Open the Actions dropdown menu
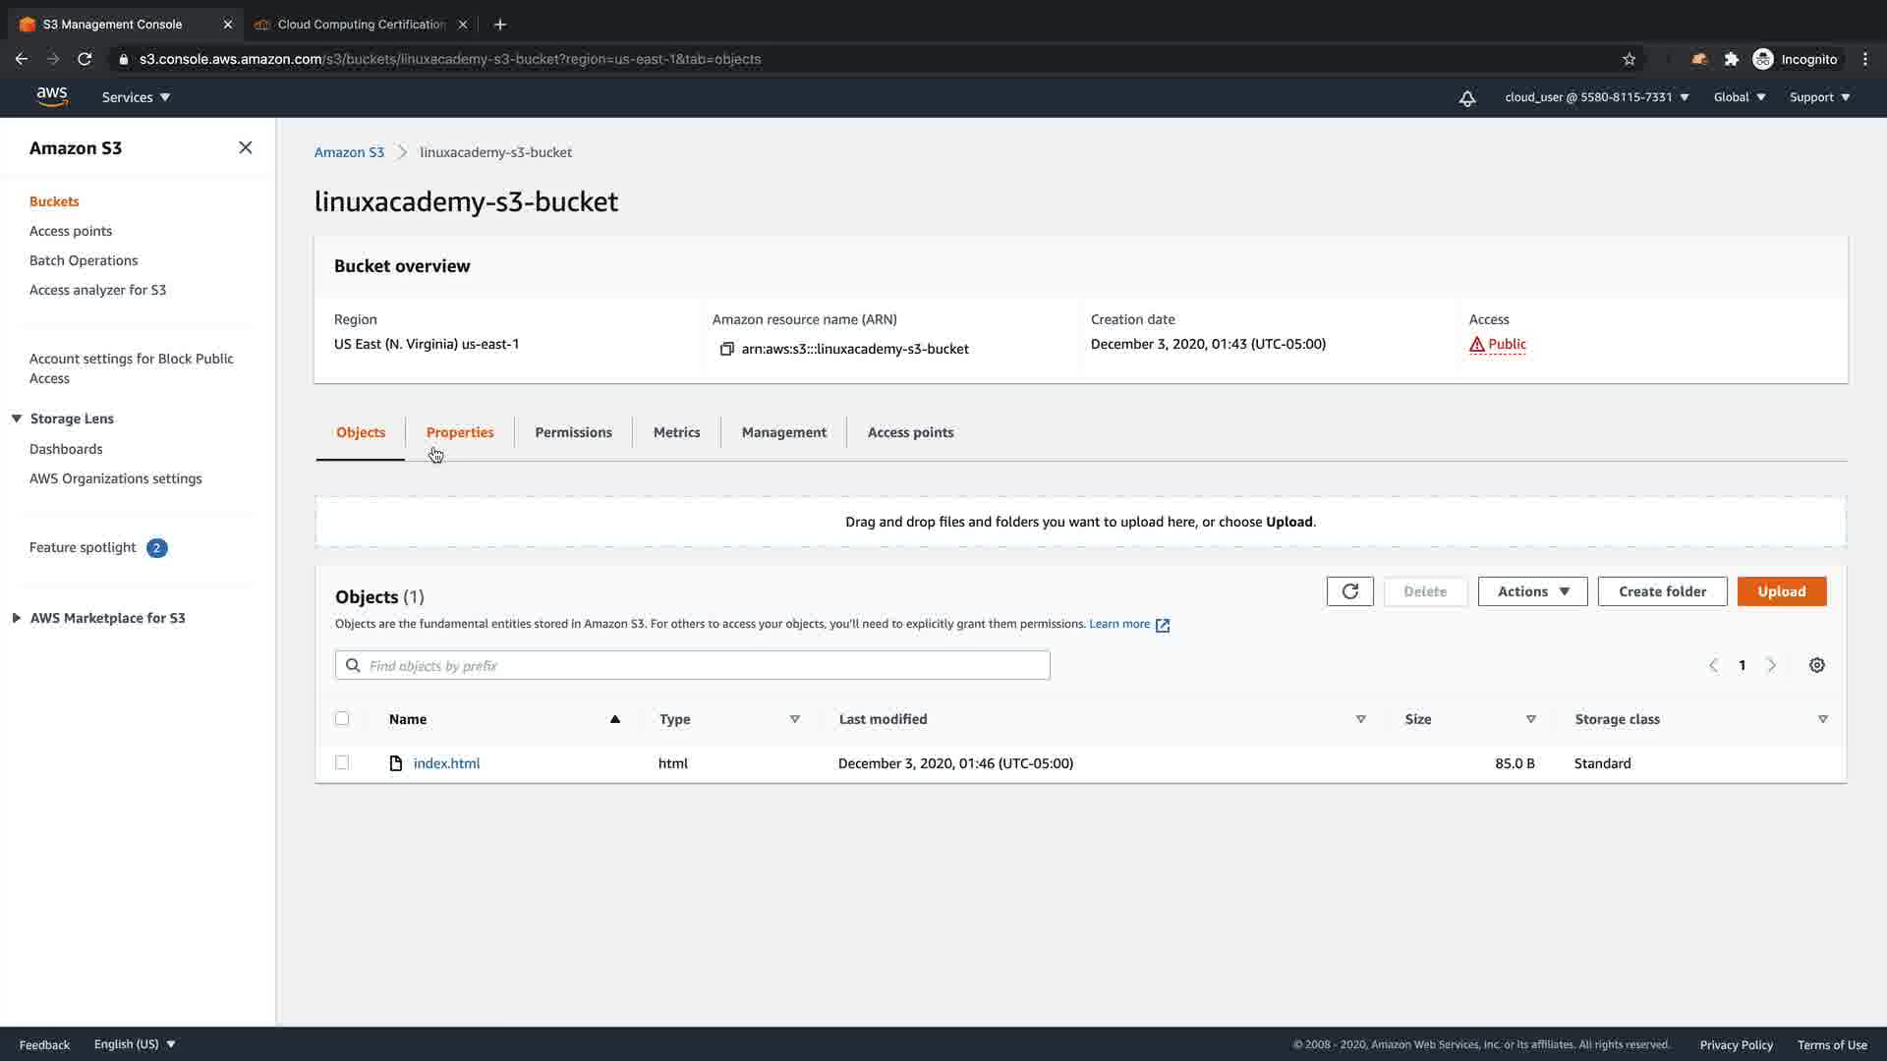The height and width of the screenshot is (1061, 1887). (1532, 591)
